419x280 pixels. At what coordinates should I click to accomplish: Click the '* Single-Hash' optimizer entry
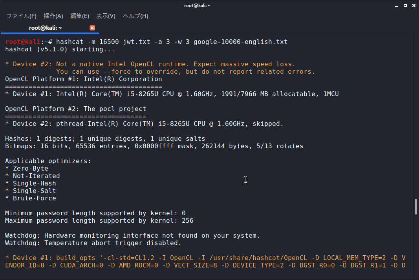(x=31, y=184)
